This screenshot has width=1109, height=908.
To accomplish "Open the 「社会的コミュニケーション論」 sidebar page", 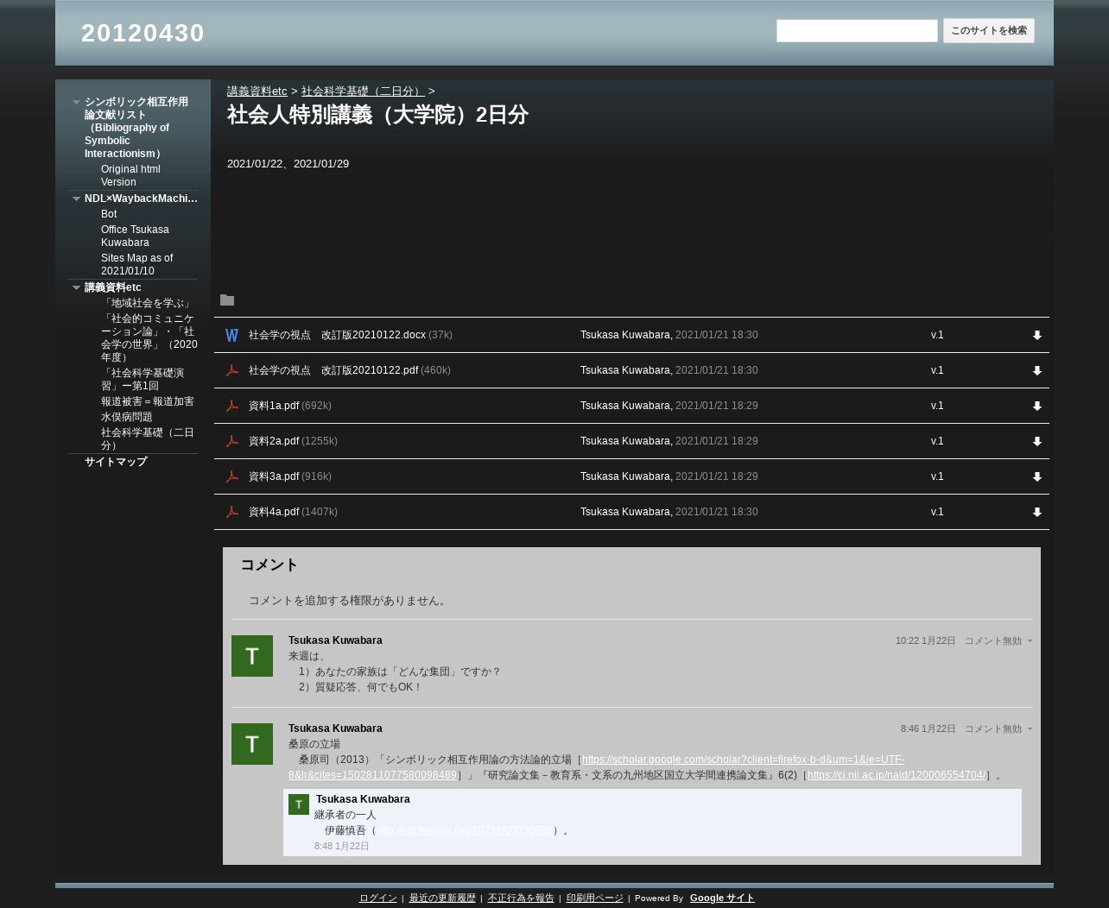I will click(149, 337).
